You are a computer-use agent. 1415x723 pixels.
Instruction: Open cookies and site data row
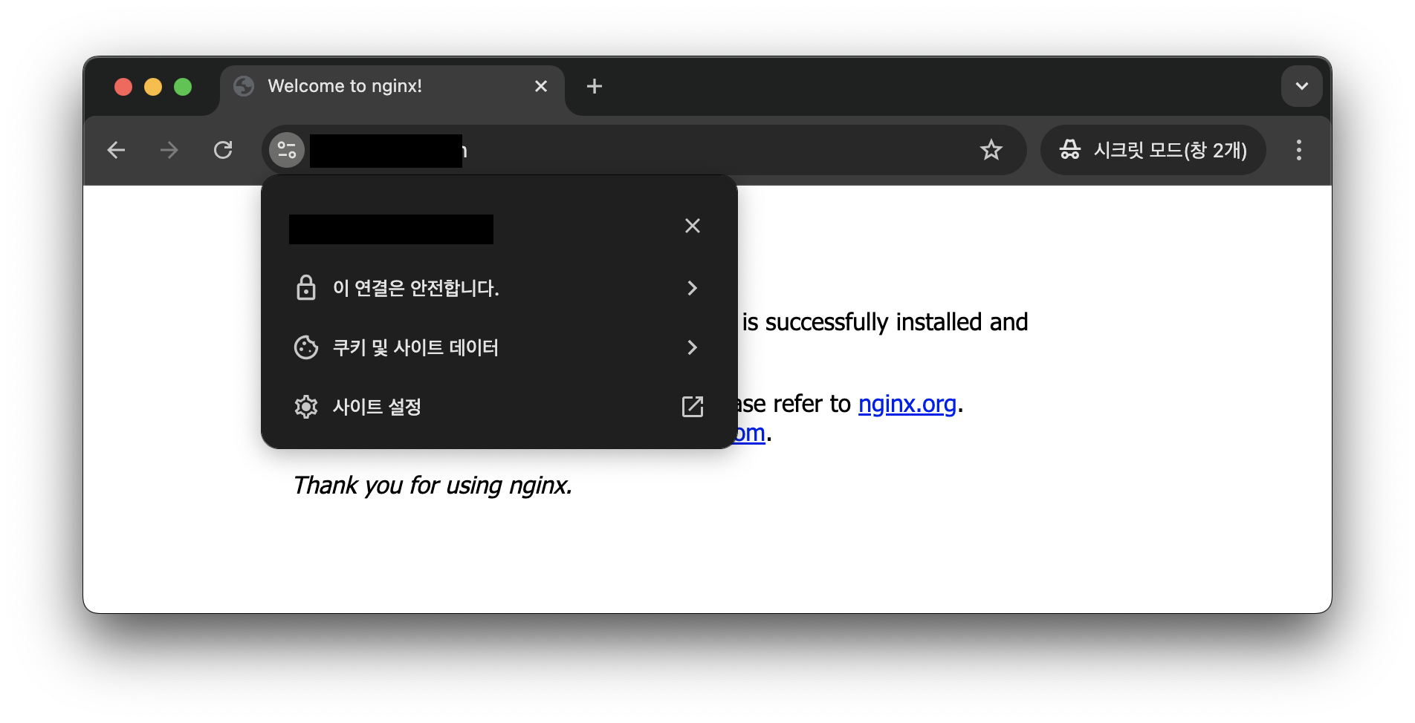click(x=499, y=347)
